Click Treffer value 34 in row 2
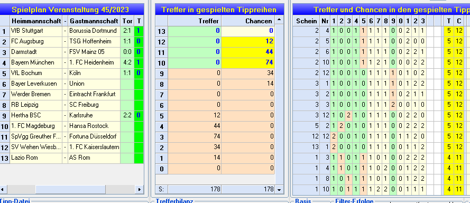Screen dimensions: 470x203 click(x=195, y=147)
